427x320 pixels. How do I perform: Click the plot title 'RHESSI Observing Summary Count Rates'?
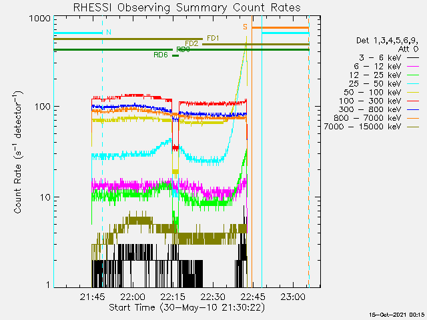pos(187,7)
